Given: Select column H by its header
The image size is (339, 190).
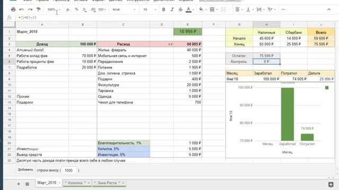Looking at the screenshot, I should 266,25.
